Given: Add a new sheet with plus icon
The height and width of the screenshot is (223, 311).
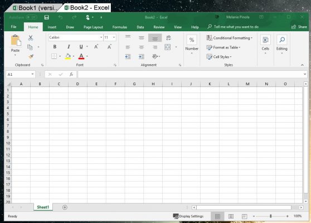Looking at the screenshot, I should [65, 207].
